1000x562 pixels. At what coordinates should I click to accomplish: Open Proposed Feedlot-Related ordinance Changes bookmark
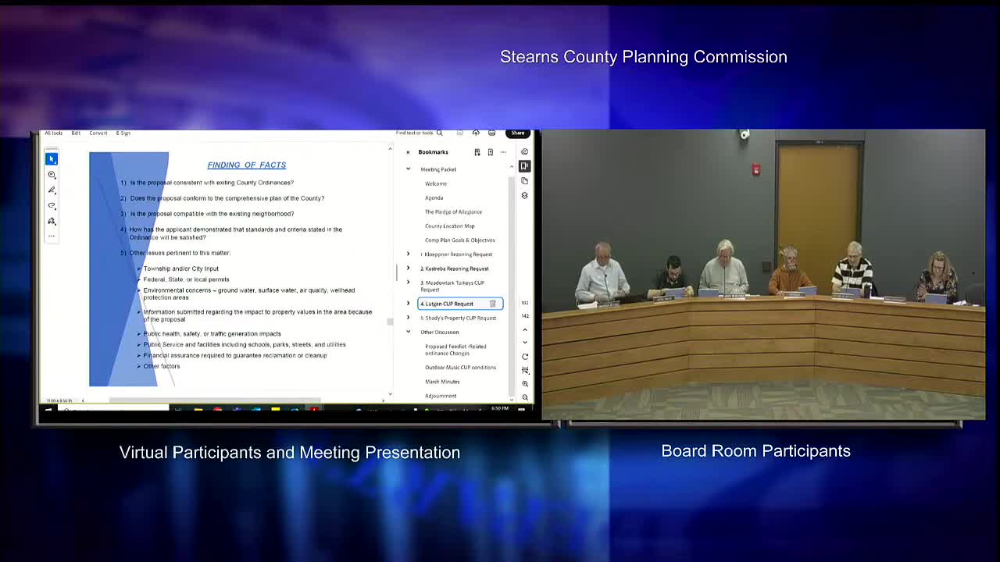point(455,350)
